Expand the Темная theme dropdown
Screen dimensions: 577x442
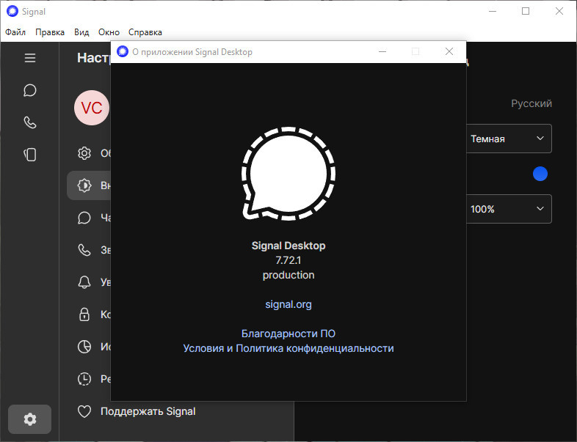[x=509, y=139]
